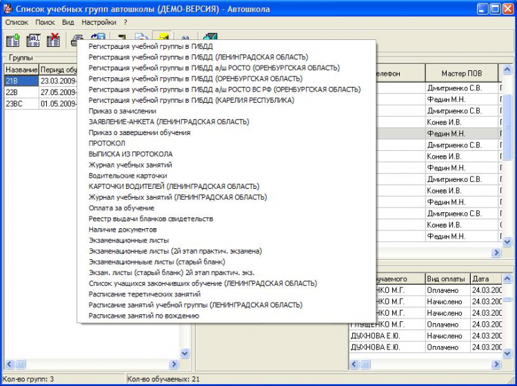Choose ВЫПИСКА ИЗ ПРОТОКОЛА menu entry
517x386 pixels.
[131, 154]
